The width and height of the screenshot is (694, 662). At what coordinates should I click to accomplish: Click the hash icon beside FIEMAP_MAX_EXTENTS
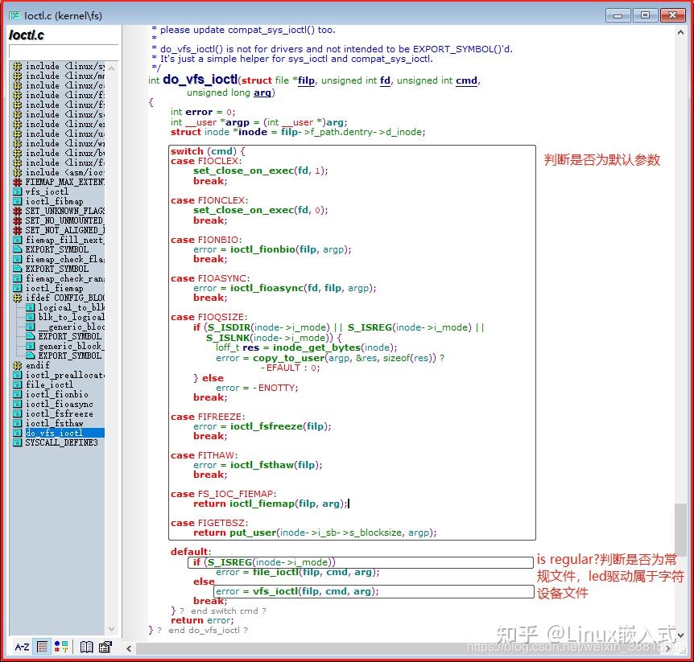click(x=18, y=183)
